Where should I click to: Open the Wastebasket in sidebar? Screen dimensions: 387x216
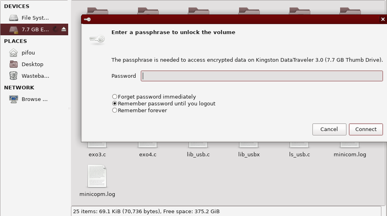pos(35,76)
